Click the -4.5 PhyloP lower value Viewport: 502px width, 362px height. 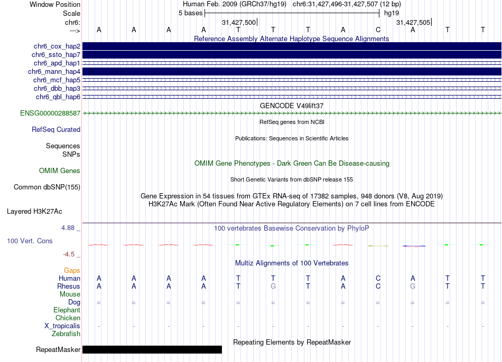point(69,254)
